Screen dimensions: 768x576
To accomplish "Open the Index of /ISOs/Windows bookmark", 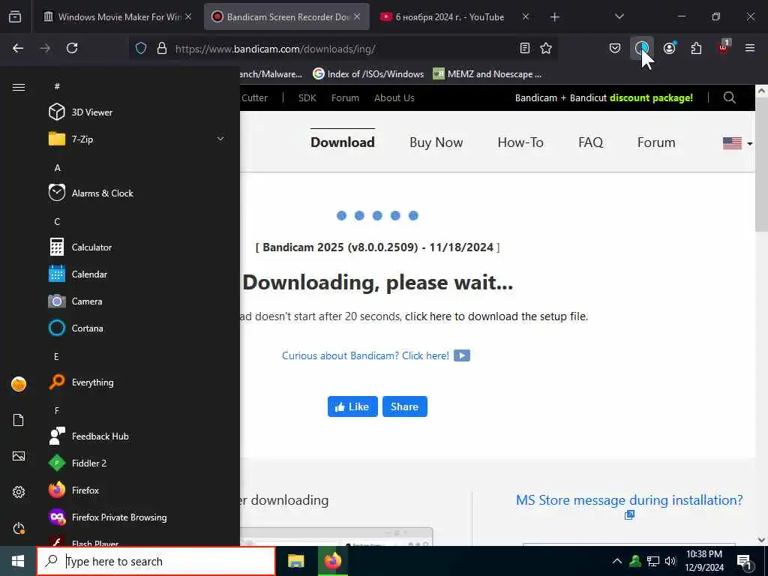I will [368, 74].
